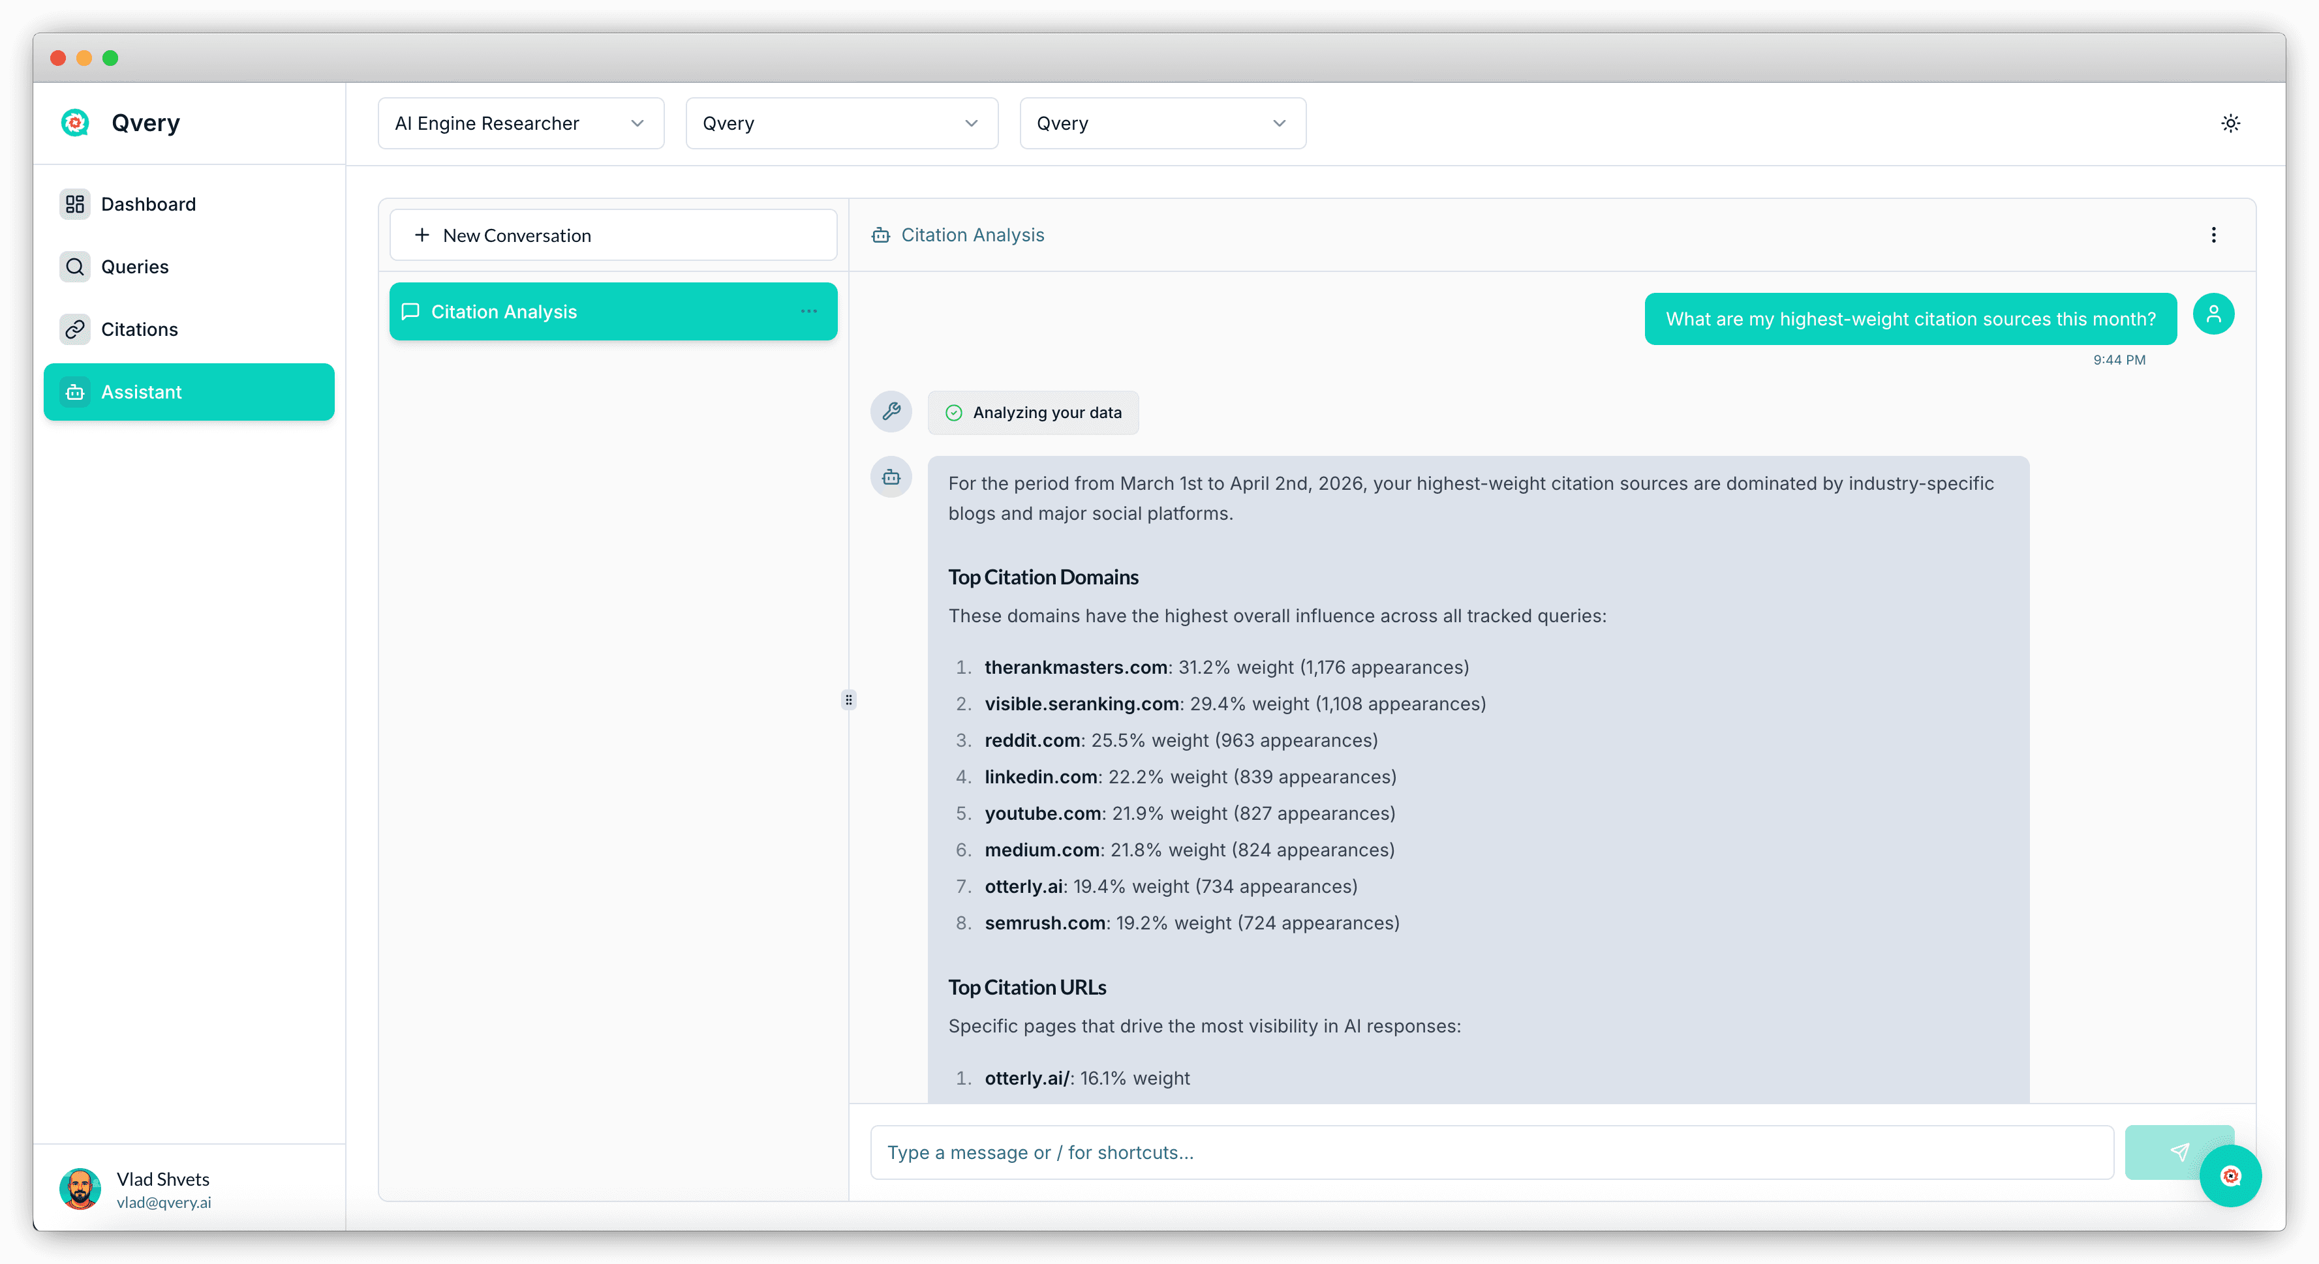Open the three-dot chat options menu

2213,235
